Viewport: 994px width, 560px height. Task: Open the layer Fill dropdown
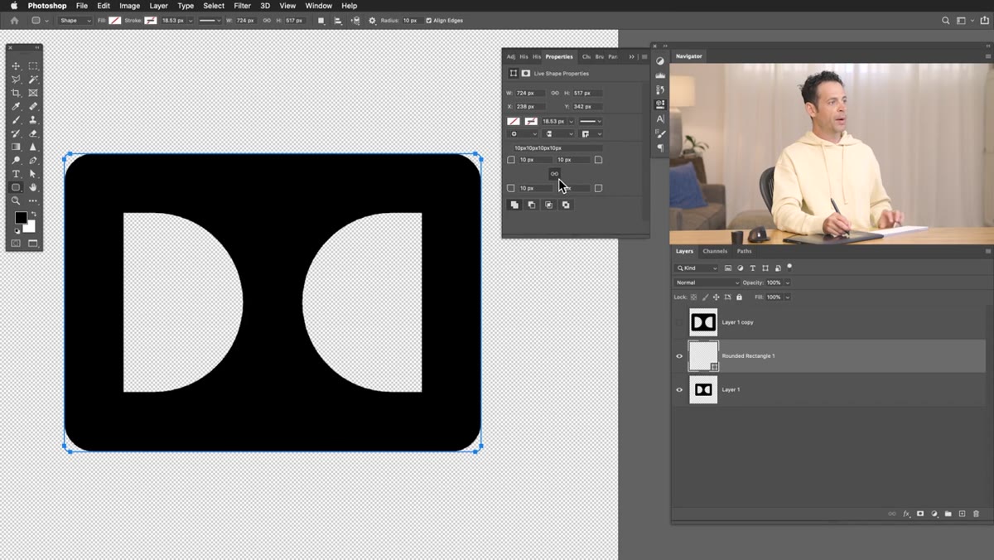pos(787,297)
